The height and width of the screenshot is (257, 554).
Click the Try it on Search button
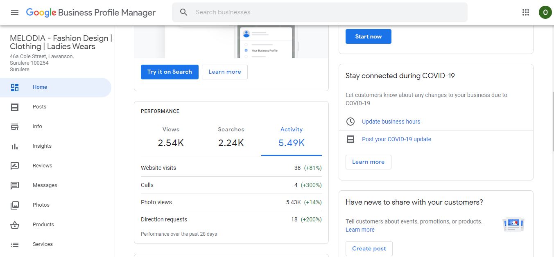[170, 72]
